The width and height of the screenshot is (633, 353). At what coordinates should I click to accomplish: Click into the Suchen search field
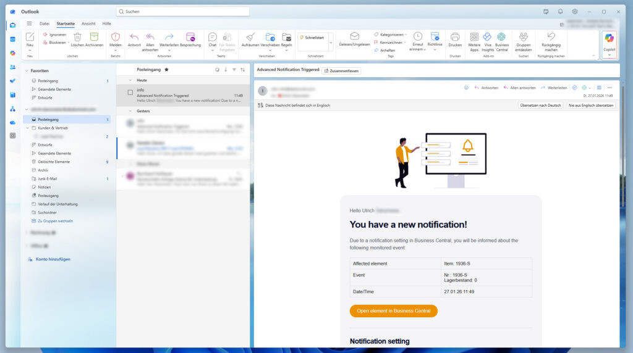point(182,11)
